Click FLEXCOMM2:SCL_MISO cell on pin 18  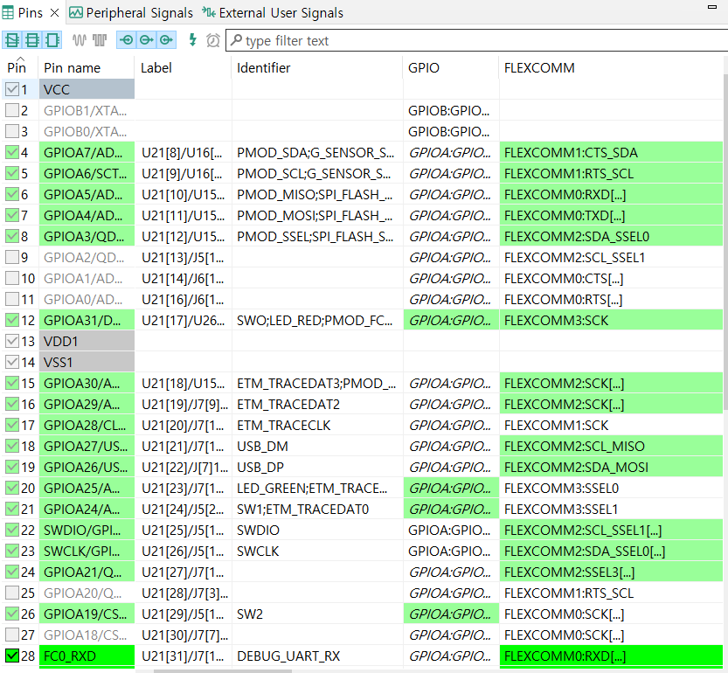[x=611, y=446]
